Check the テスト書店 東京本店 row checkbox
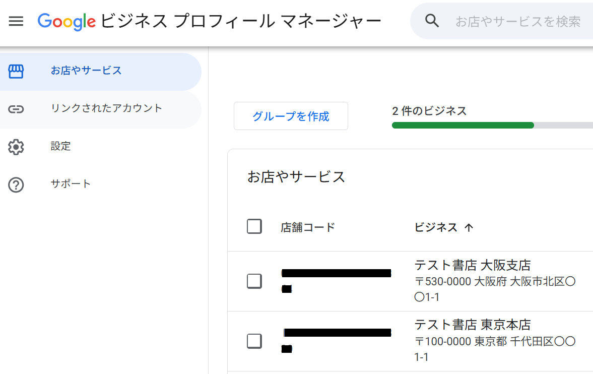 click(254, 341)
